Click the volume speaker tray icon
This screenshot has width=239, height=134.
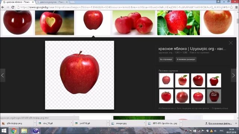point(215,131)
